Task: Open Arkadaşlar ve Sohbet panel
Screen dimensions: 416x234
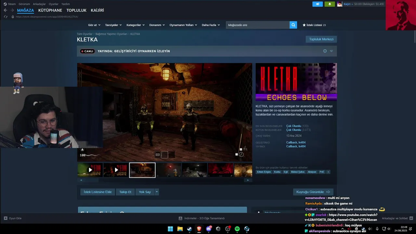Action: [x=397, y=218]
